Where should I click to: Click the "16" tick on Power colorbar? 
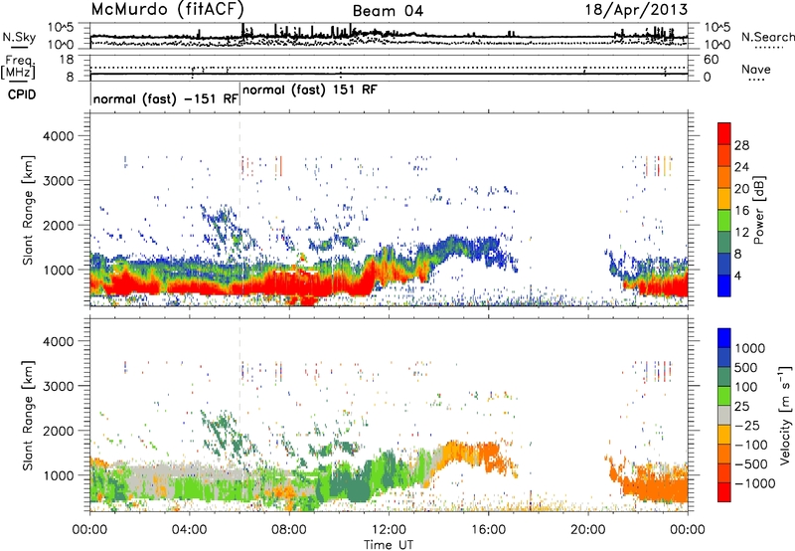[741, 211]
